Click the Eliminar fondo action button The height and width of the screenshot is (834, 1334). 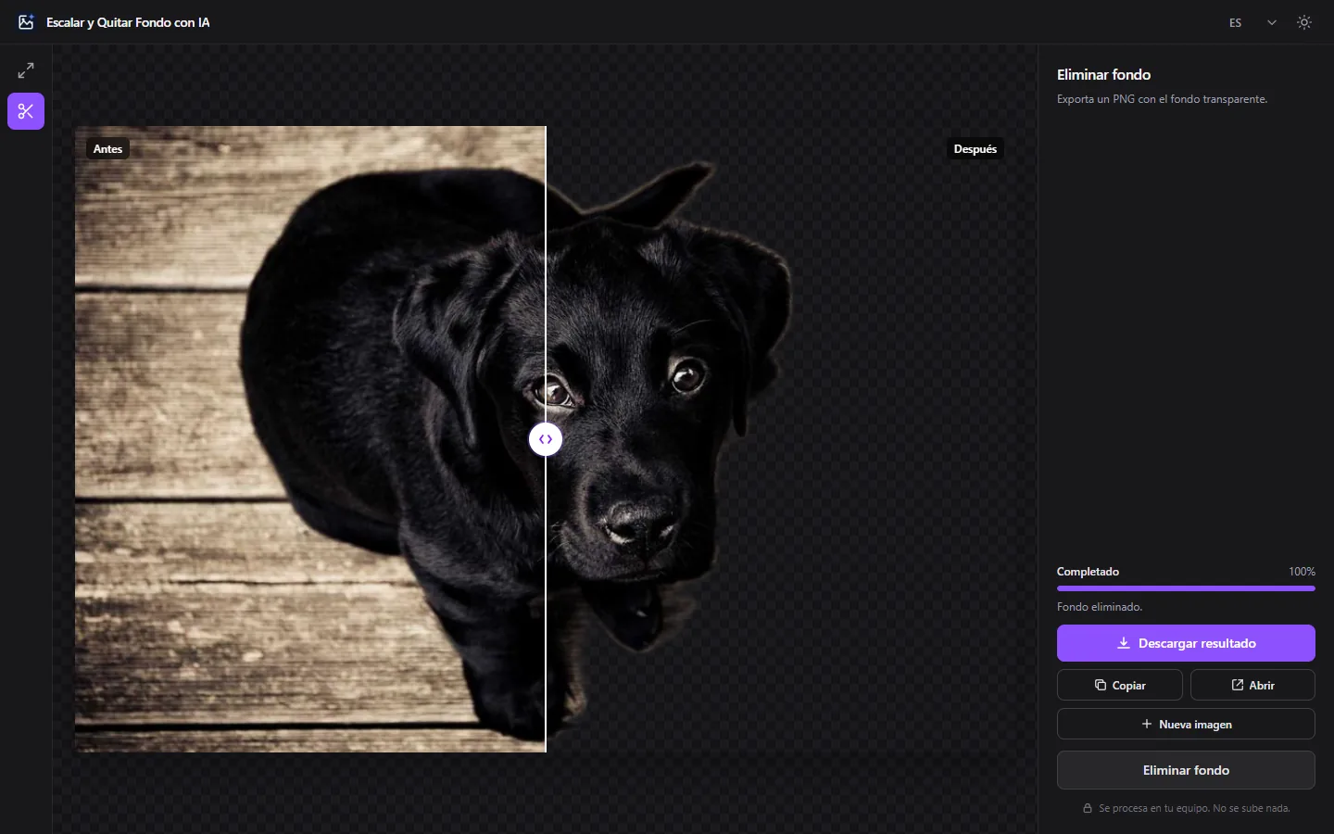click(1186, 770)
